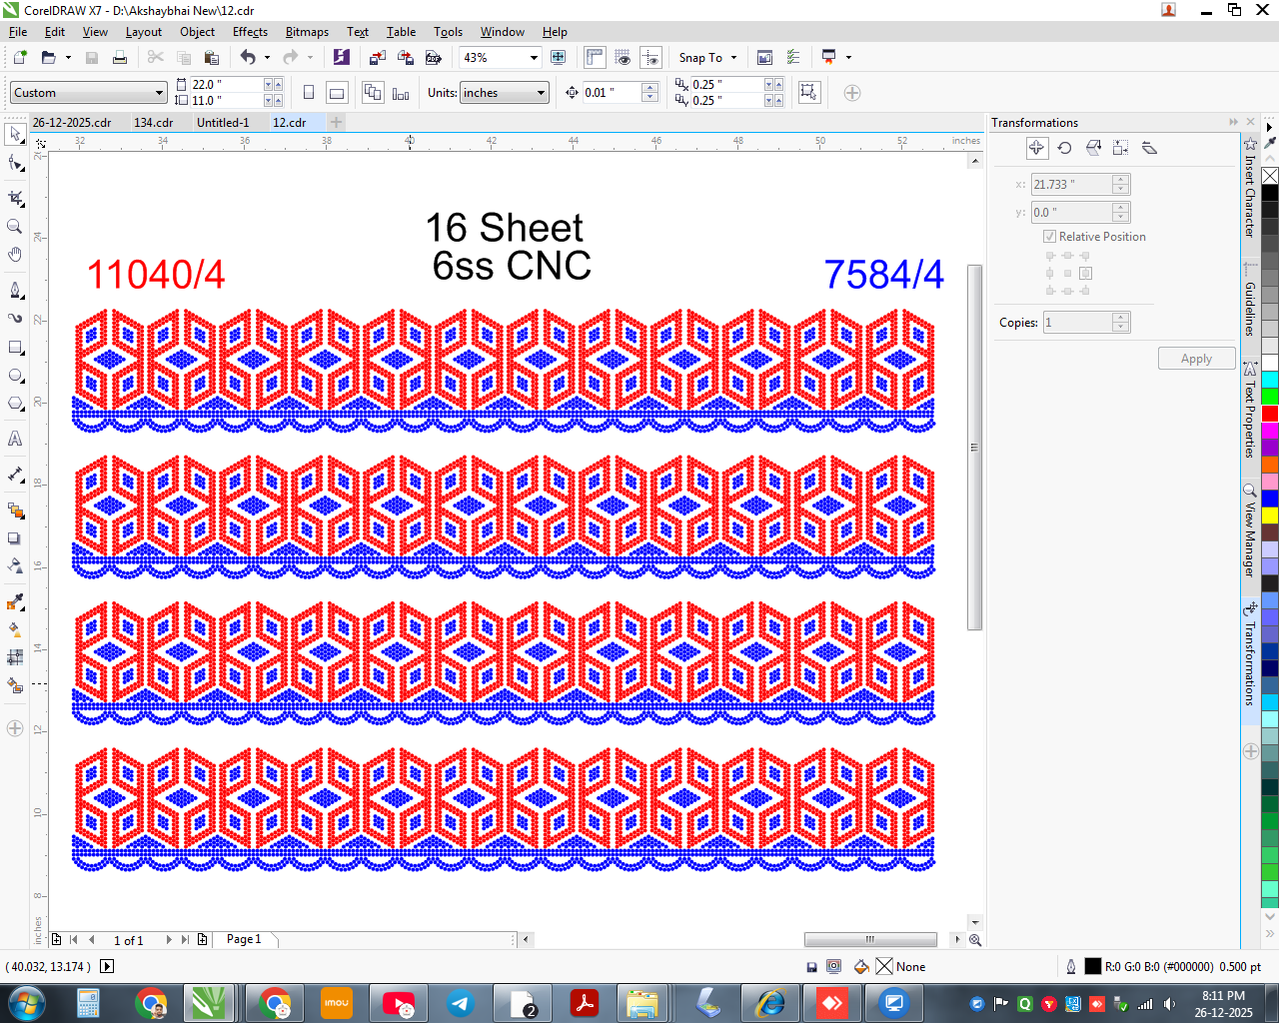Select the Crop tool
Viewport: 1279px width, 1023px height.
[x=15, y=199]
